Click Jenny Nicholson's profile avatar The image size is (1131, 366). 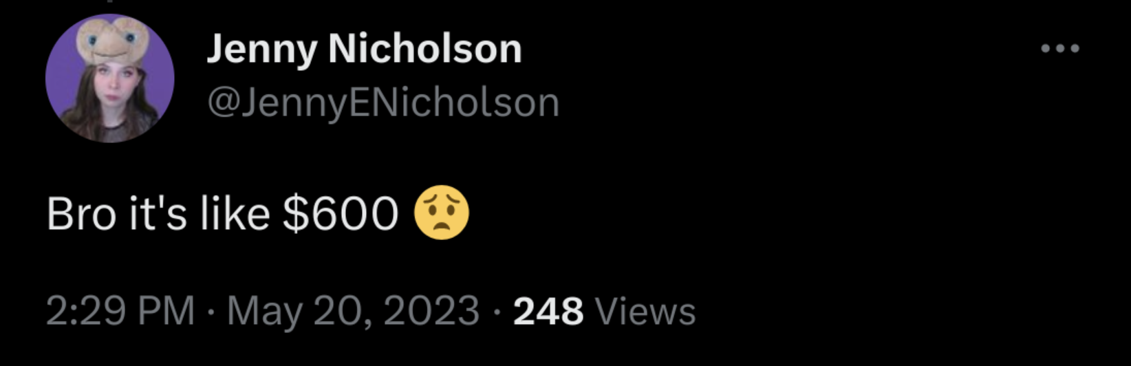click(110, 78)
